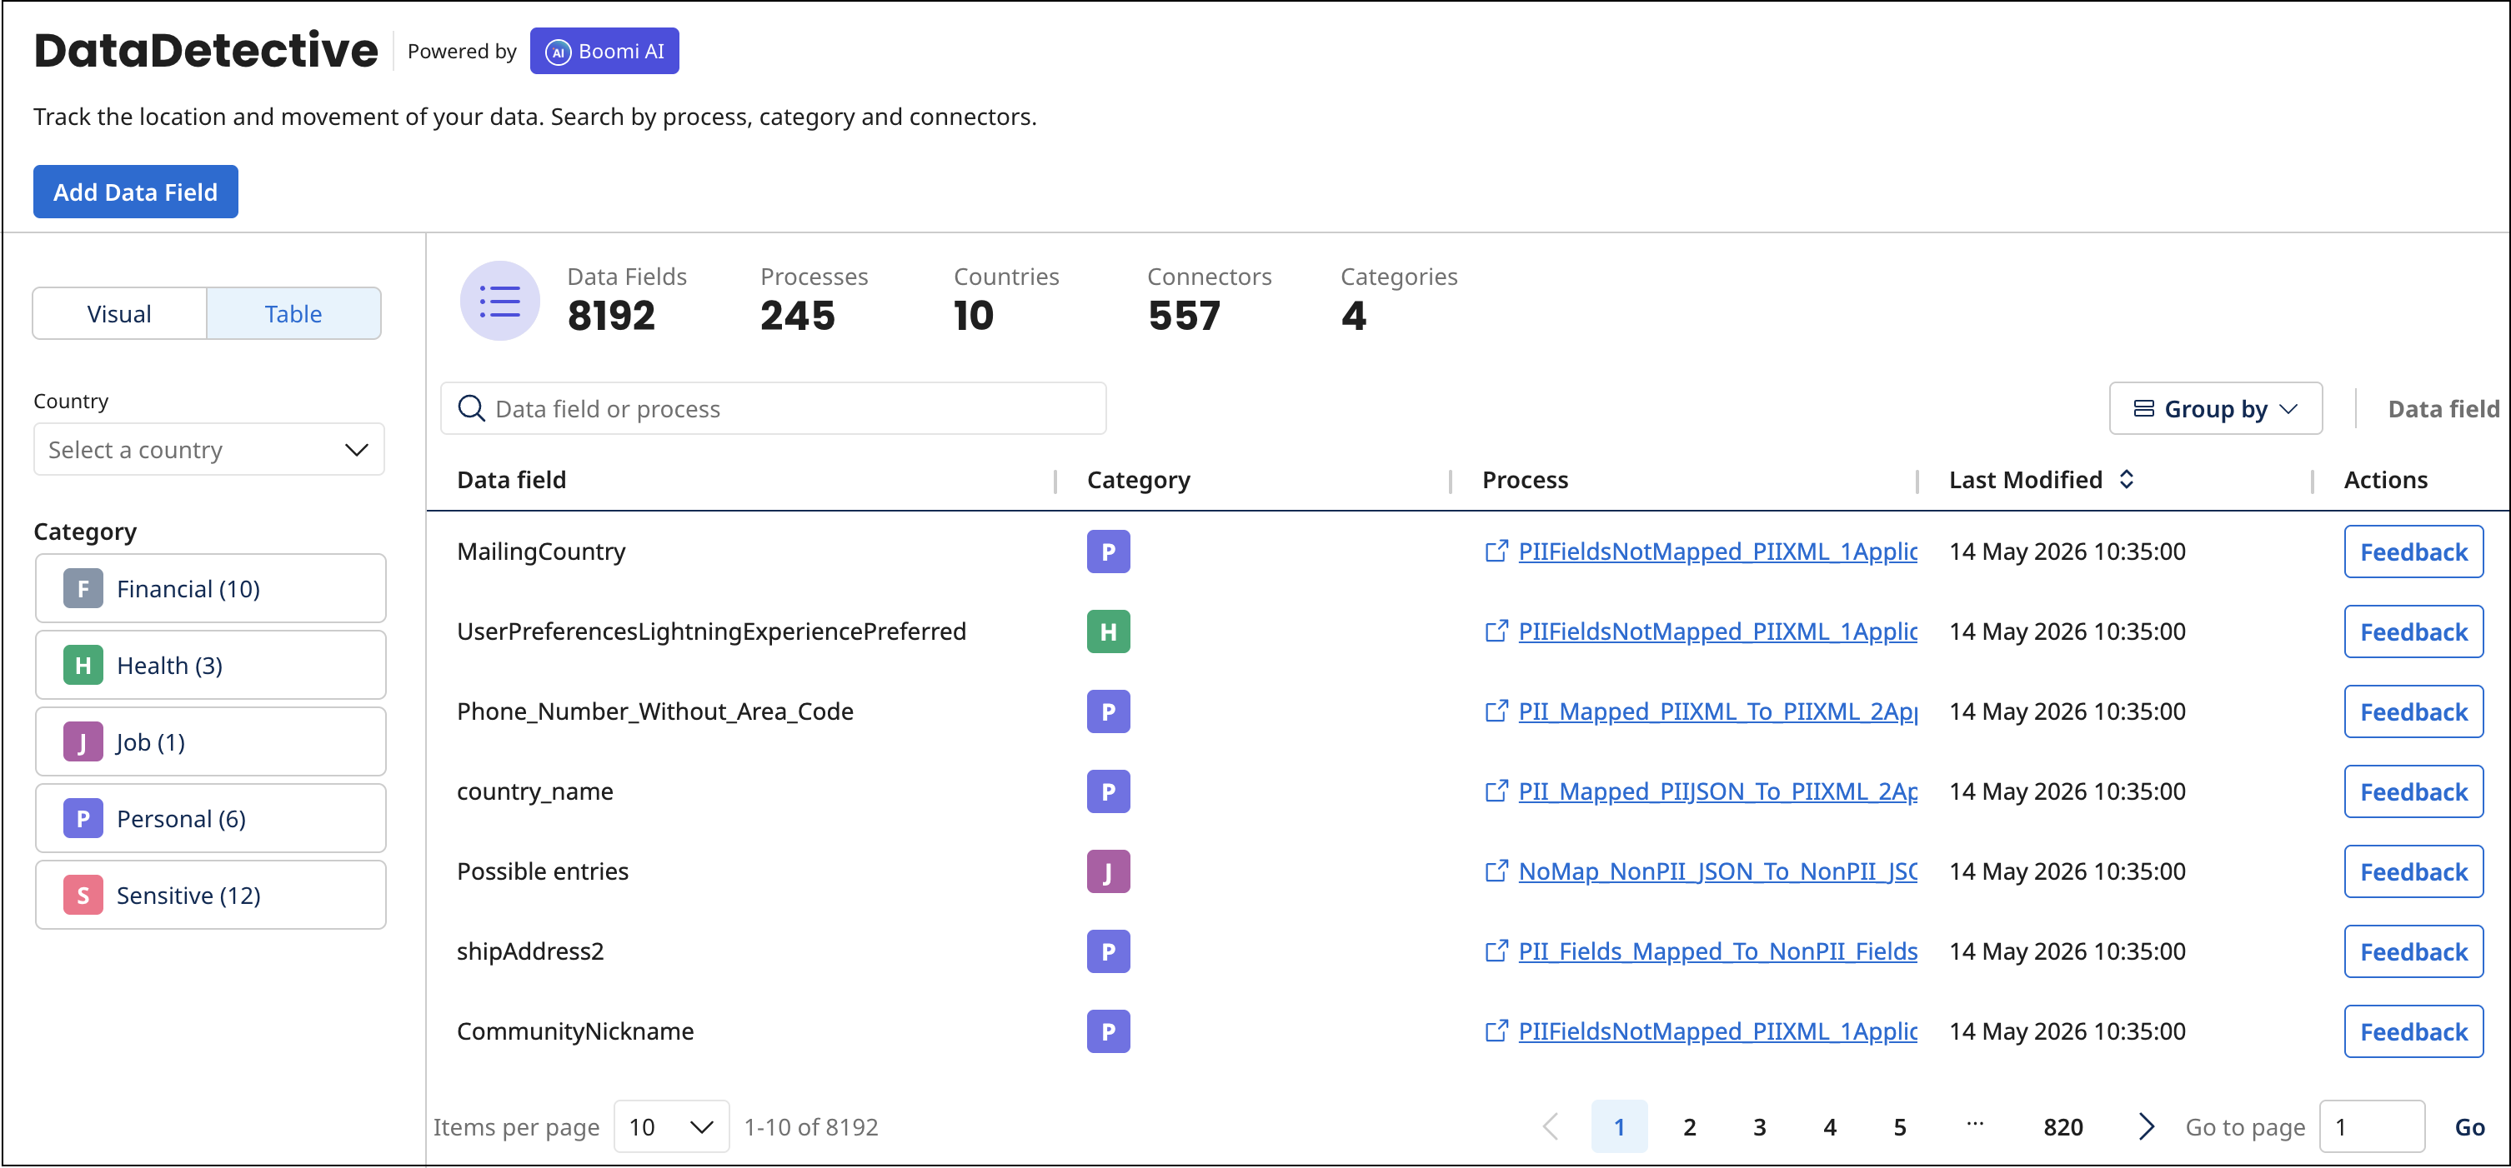Open the Select a country dropdown
The image size is (2511, 1168).
pos(208,449)
